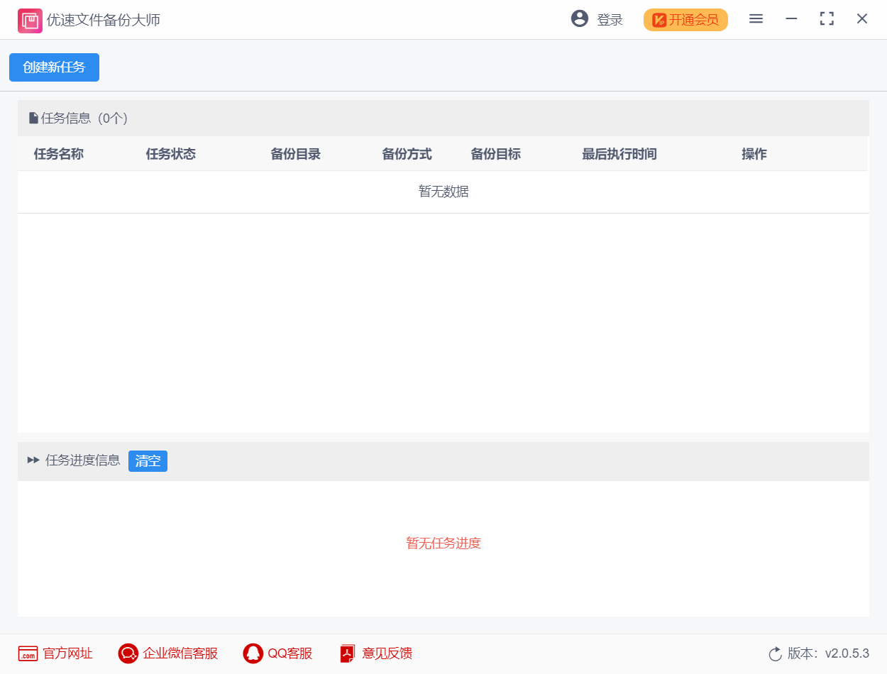Click the 最后执行时间 column header
This screenshot has height=674, width=887.
[619, 154]
